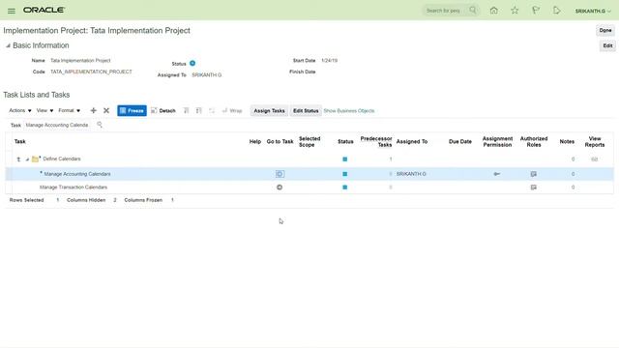Open the hamburger navigator menu
Viewport: 619px width, 348px height.
12,11
